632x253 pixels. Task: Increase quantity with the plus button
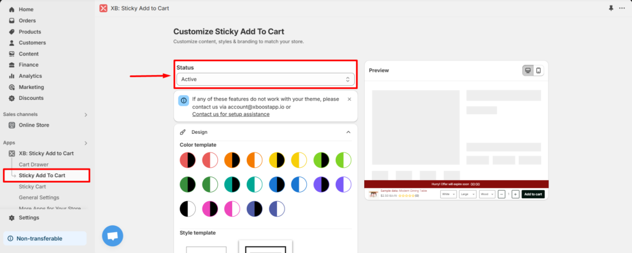click(x=515, y=194)
